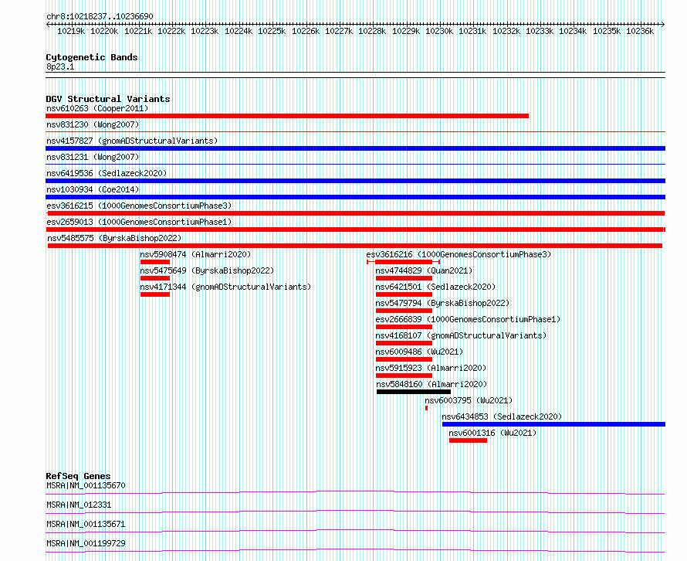
Task: Open nsv1030934 (Coe2014) label
Action: click(x=93, y=189)
